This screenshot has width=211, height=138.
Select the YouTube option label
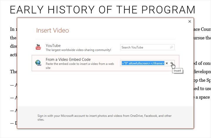pyautogui.click(x=53, y=46)
